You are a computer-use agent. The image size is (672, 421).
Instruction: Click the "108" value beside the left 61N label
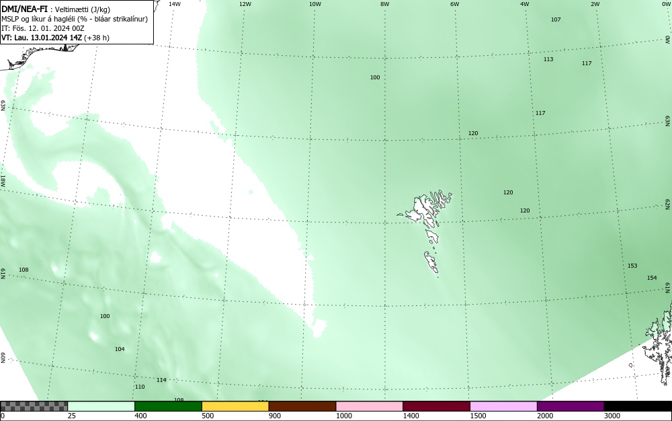pos(24,270)
